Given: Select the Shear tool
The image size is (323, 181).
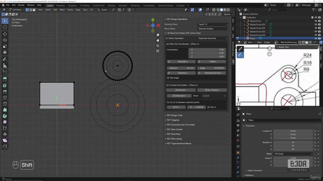Looking at the screenshot, I should [5, 140].
